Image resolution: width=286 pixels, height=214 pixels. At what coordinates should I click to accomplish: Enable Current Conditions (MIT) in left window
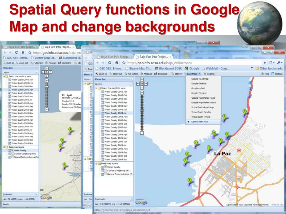click(x=13, y=154)
